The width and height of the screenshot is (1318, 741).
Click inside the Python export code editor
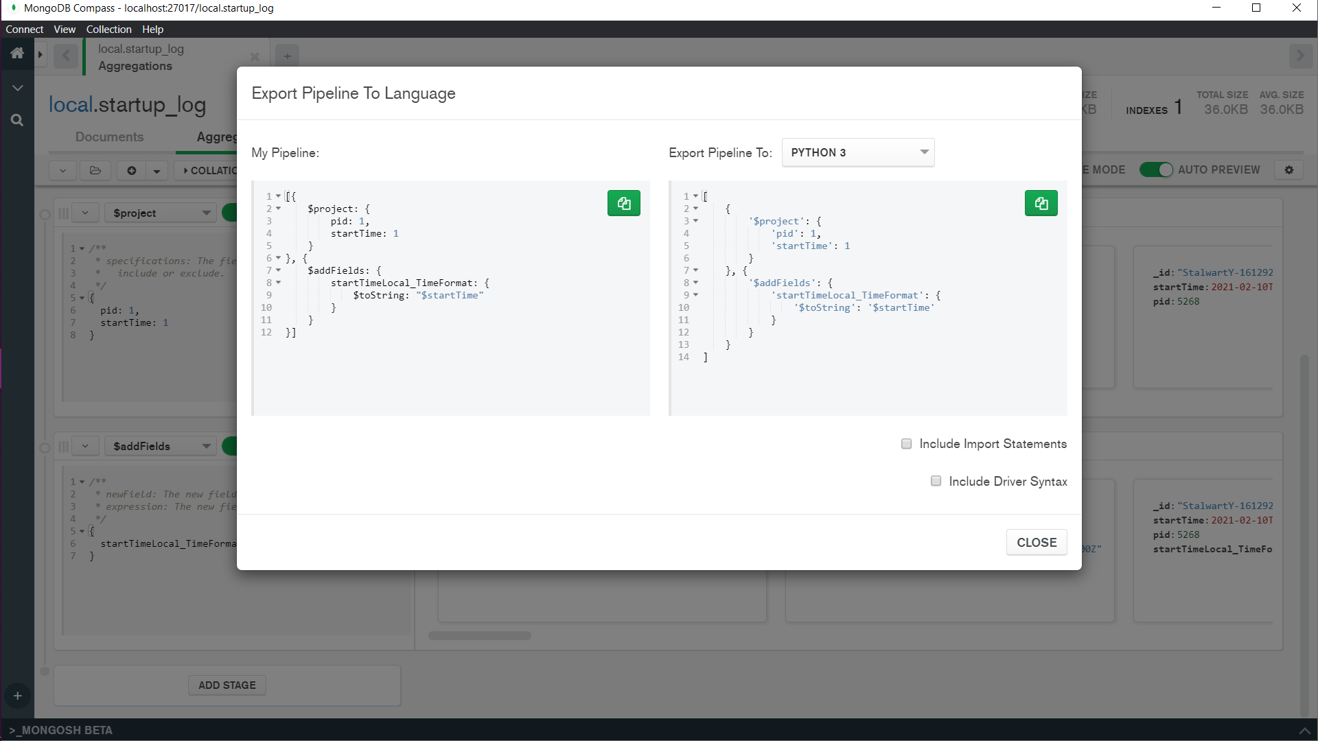coord(868,298)
